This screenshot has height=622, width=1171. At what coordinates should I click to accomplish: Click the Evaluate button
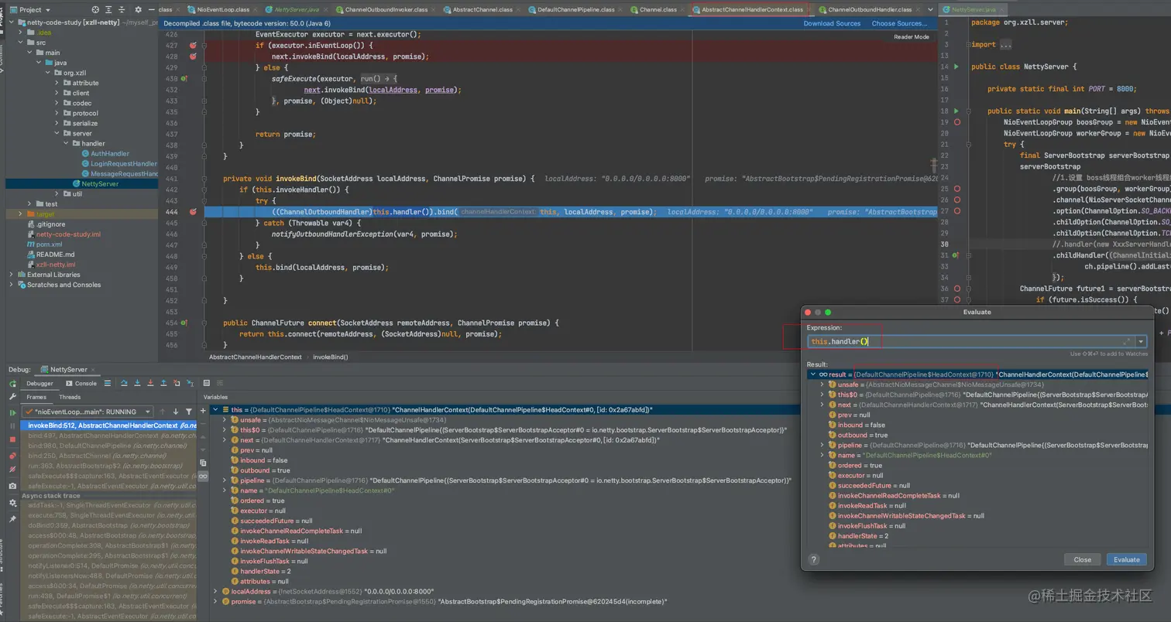pos(1127,559)
